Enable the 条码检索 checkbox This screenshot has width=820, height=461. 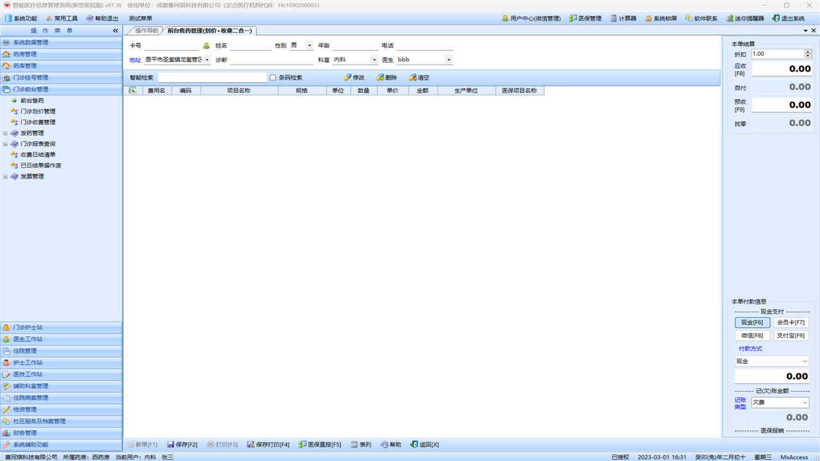pos(273,77)
